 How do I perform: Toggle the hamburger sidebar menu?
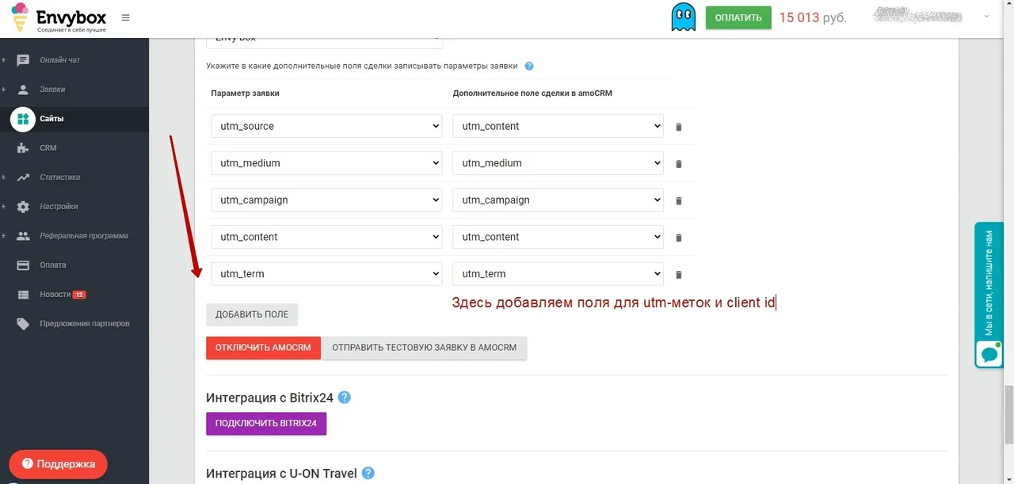pos(126,17)
